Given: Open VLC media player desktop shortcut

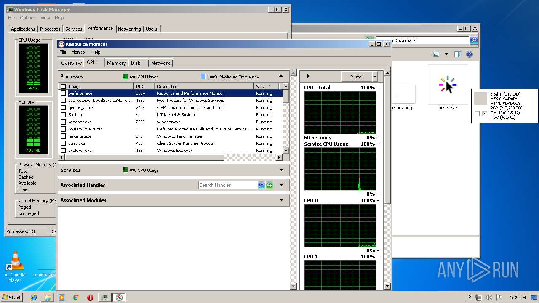Looking at the screenshot, I should pyautogui.click(x=15, y=267).
